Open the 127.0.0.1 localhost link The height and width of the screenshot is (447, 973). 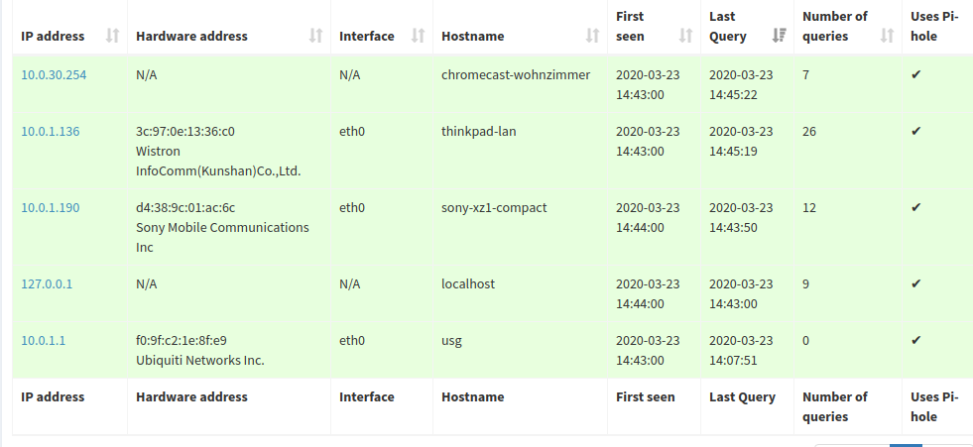coord(47,283)
